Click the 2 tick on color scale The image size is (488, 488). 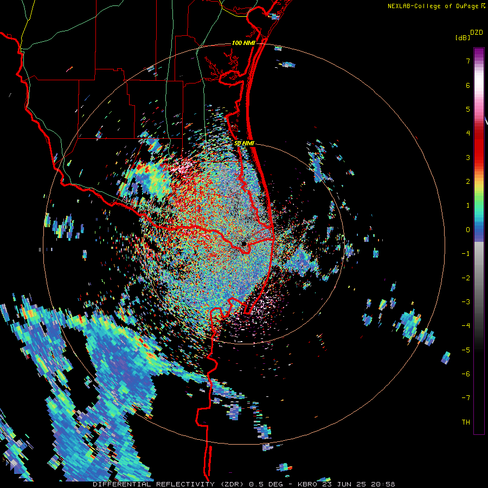coord(468,182)
